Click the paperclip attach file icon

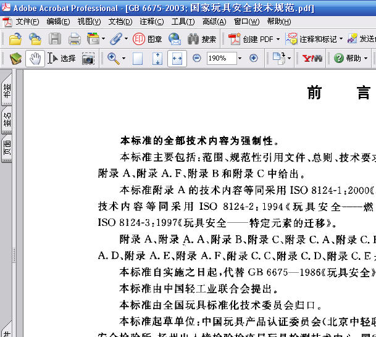click(x=116, y=39)
